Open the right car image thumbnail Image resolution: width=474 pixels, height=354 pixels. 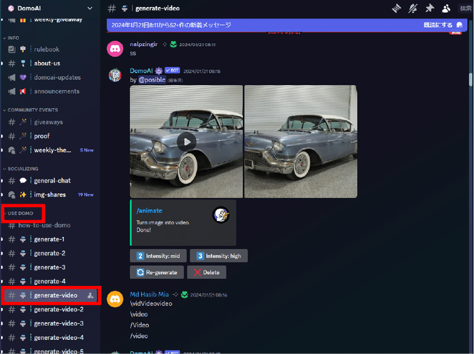(300, 141)
